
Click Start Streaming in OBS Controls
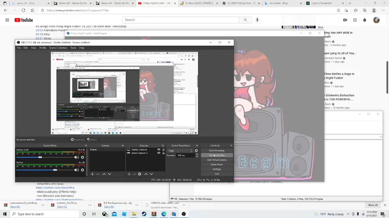tap(217, 150)
